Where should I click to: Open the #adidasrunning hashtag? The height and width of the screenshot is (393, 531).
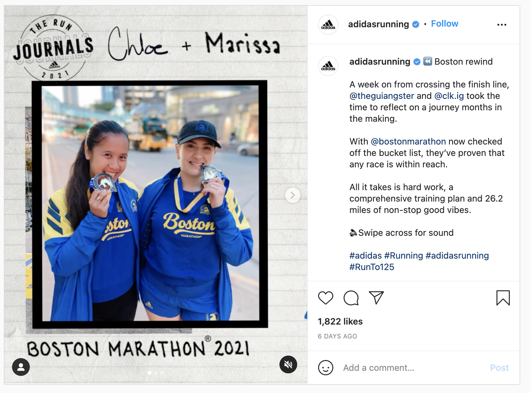click(x=457, y=255)
